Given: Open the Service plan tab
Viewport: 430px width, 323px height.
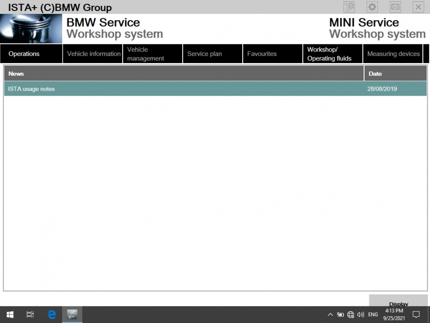Looking at the screenshot, I should pos(204,54).
